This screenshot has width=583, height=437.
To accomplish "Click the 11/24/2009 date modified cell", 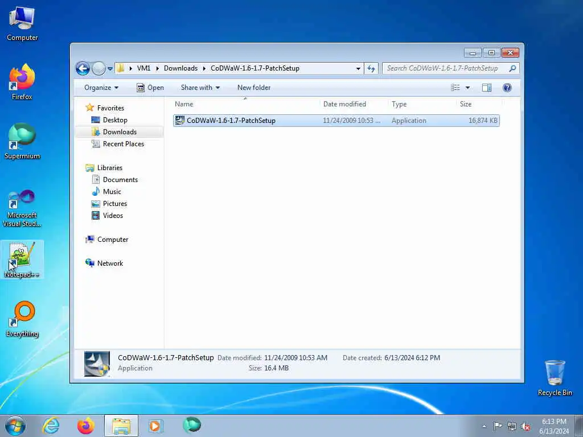I will (351, 121).
